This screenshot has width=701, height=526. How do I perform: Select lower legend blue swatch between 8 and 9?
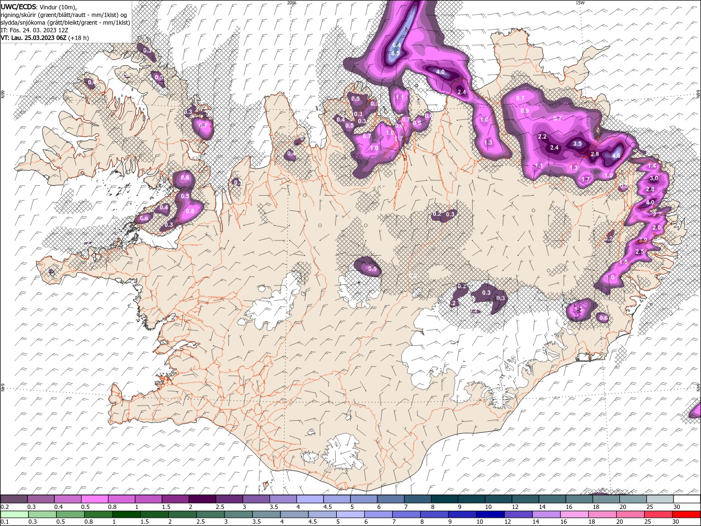pyautogui.click(x=434, y=514)
